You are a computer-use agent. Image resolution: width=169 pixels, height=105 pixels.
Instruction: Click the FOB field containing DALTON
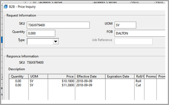click(x=140, y=33)
